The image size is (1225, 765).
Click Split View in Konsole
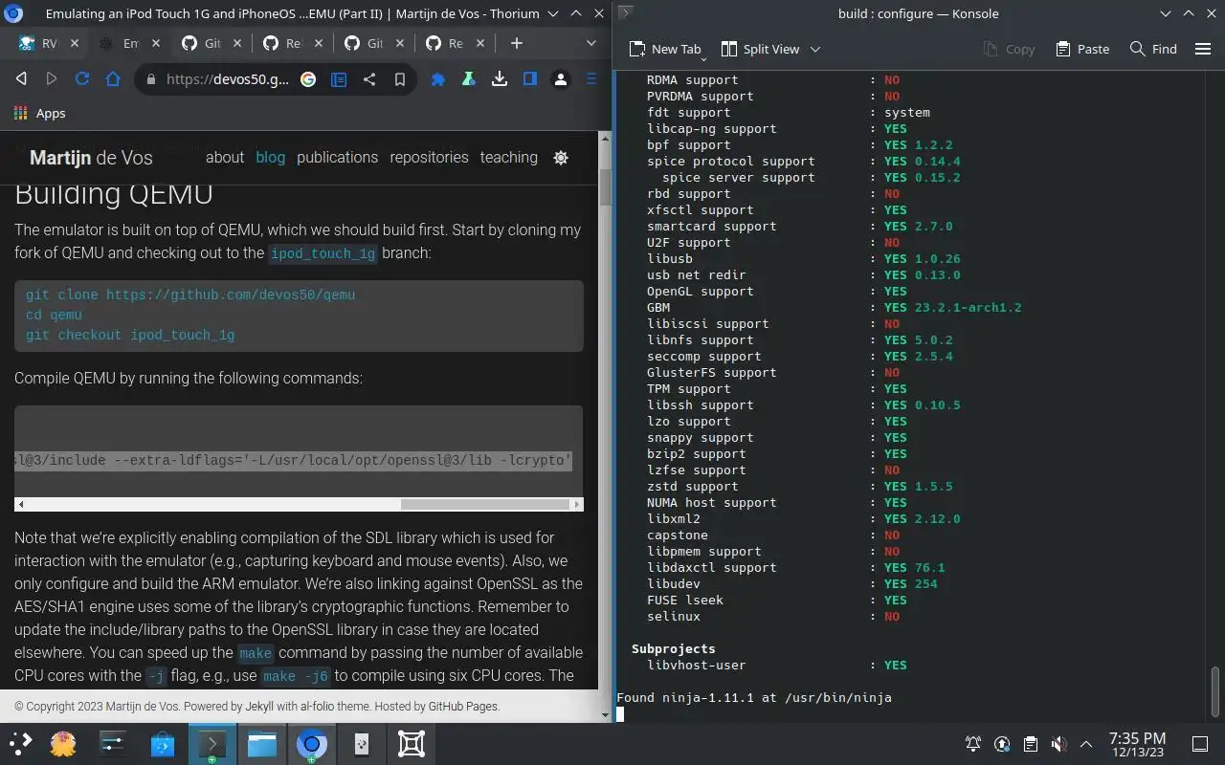tap(761, 49)
